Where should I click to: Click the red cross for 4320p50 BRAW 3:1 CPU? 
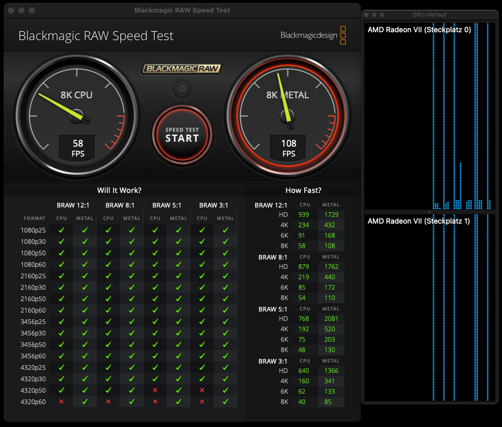click(x=202, y=390)
